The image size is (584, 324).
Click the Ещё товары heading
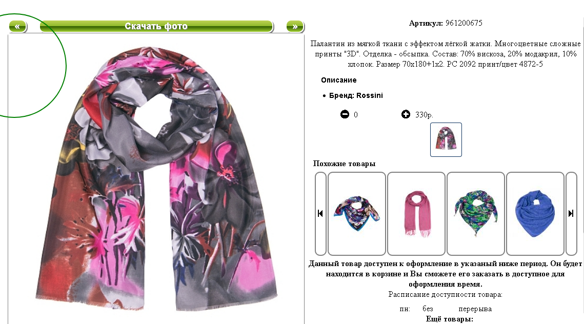click(450, 319)
